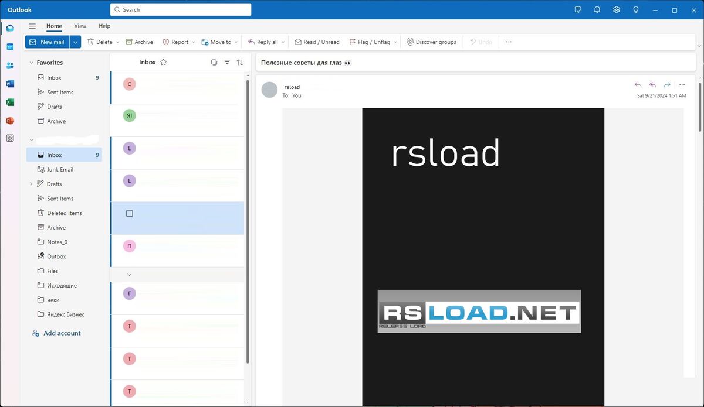Viewport: 704px width, 407px height.
Task: Open the Help tab
Action: click(104, 26)
